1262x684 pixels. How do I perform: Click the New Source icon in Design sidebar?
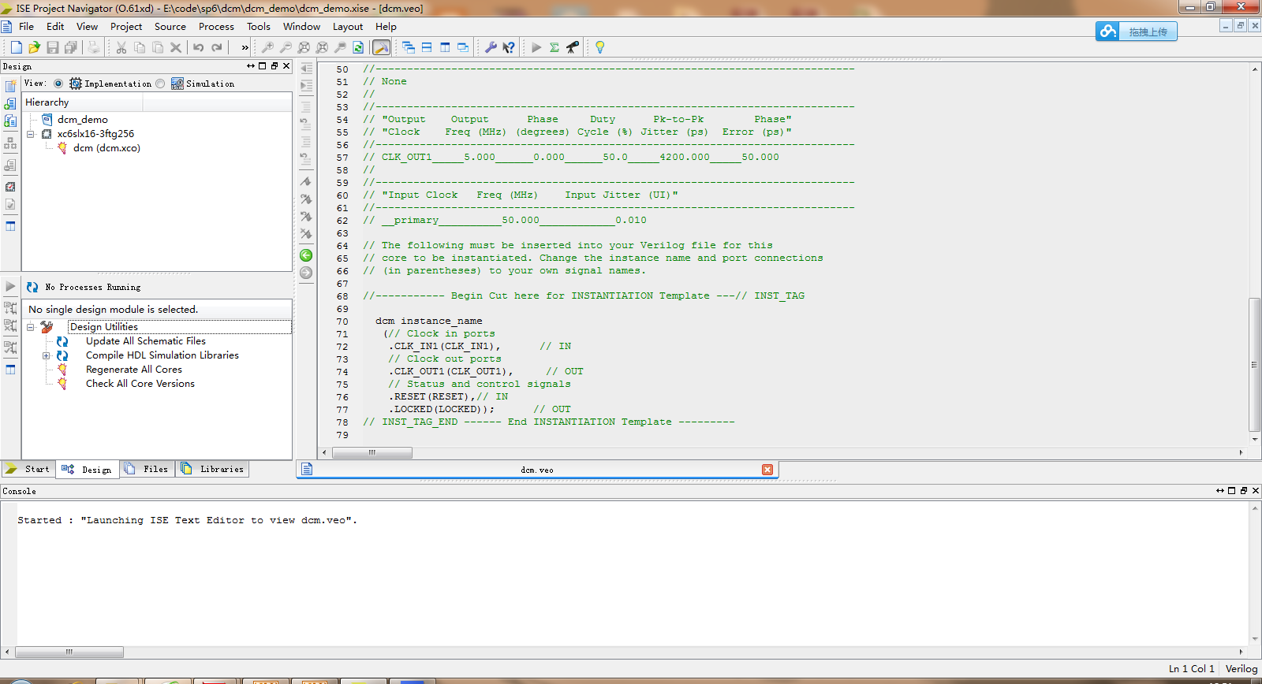pos(10,86)
